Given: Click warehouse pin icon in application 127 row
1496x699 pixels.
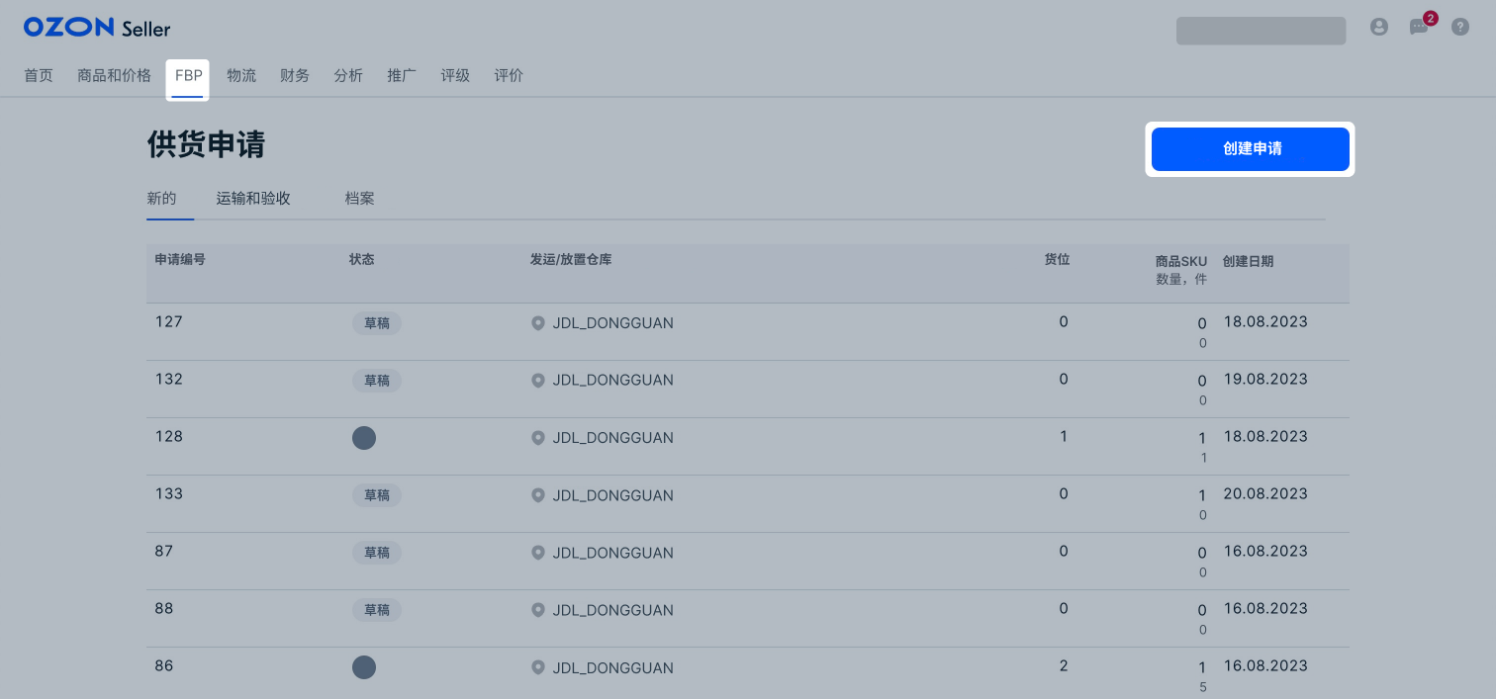Looking at the screenshot, I should tap(538, 323).
